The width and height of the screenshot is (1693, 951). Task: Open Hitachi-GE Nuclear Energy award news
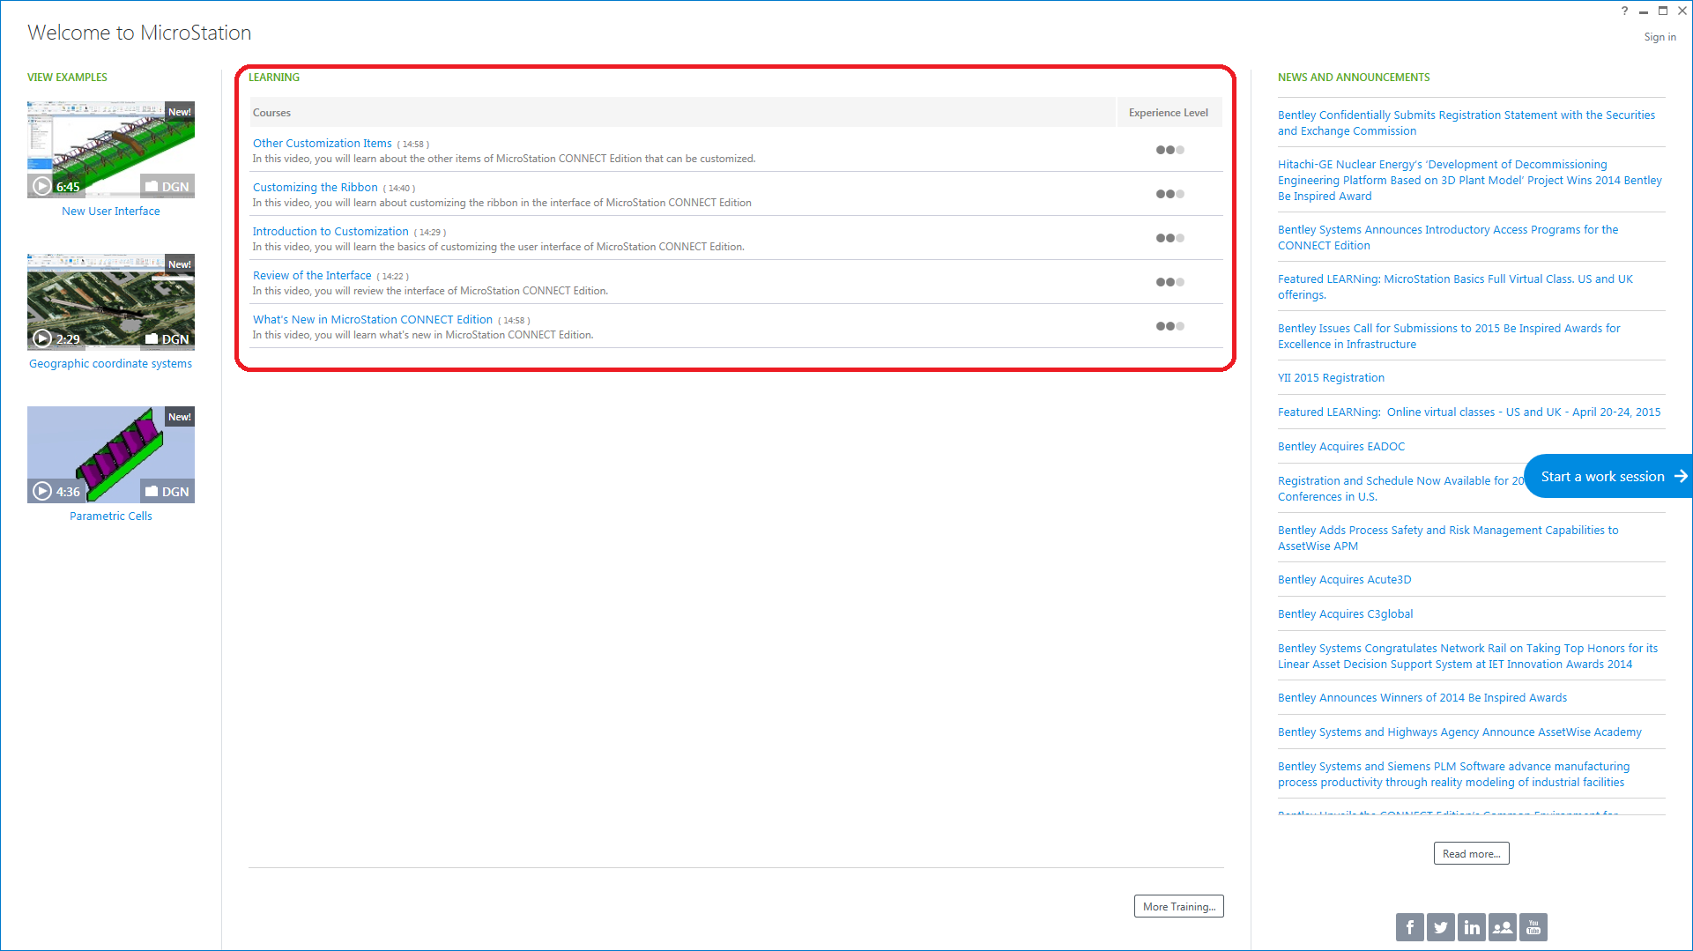(1470, 180)
